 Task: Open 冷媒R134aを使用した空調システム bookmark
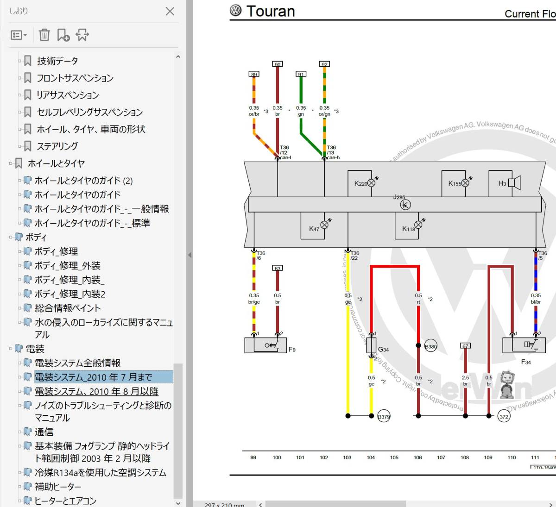[x=101, y=473]
